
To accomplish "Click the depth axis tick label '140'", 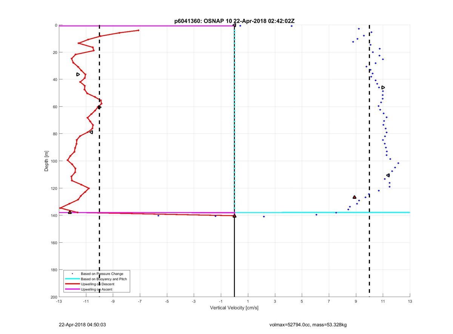I will pyautogui.click(x=54, y=215).
